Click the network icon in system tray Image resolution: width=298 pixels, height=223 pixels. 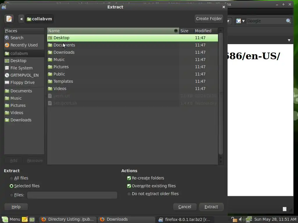(x=249, y=220)
